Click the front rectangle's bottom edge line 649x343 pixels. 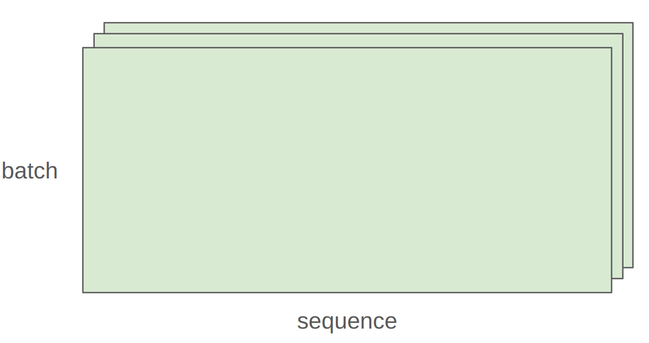(347, 292)
